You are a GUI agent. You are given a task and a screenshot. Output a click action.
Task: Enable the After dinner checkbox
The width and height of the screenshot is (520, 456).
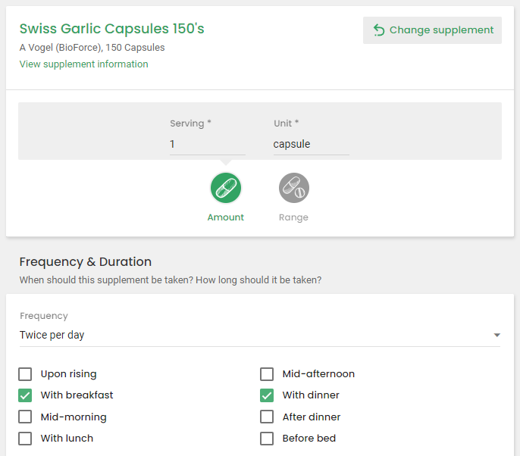(267, 417)
